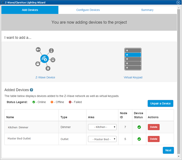The width and height of the screenshot is (182, 160).
Task: Click Unpair a Device button
Action: [160, 104]
